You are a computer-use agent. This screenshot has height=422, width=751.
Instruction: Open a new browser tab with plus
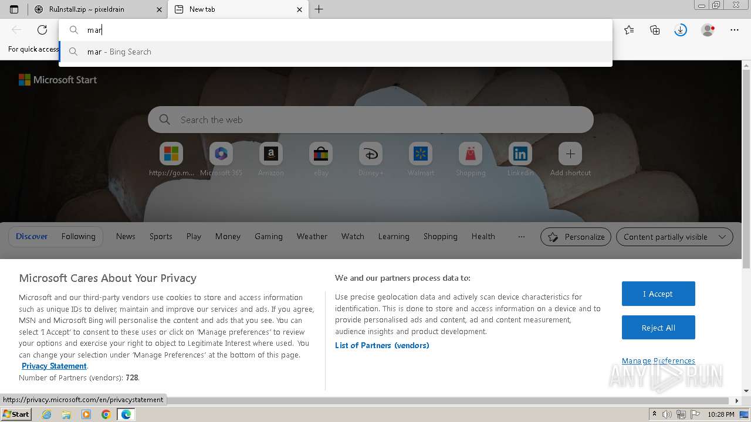pos(319,9)
